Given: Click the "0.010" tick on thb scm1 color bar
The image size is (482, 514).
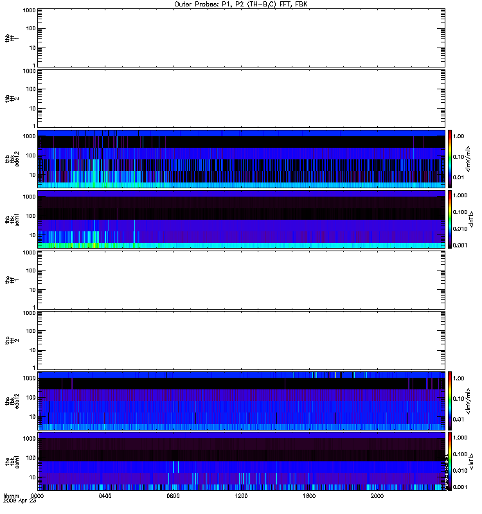Looking at the screenshot, I should [x=460, y=229].
